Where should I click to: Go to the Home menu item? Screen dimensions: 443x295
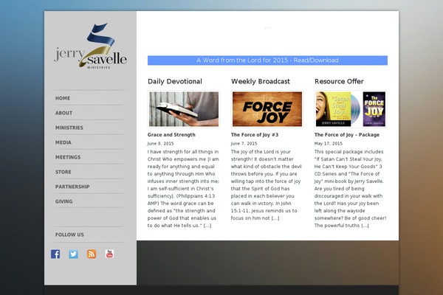click(x=63, y=98)
